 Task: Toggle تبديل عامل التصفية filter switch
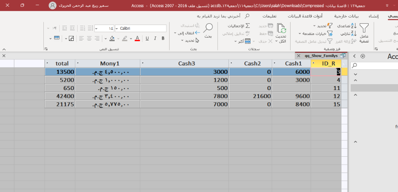pos(314,41)
